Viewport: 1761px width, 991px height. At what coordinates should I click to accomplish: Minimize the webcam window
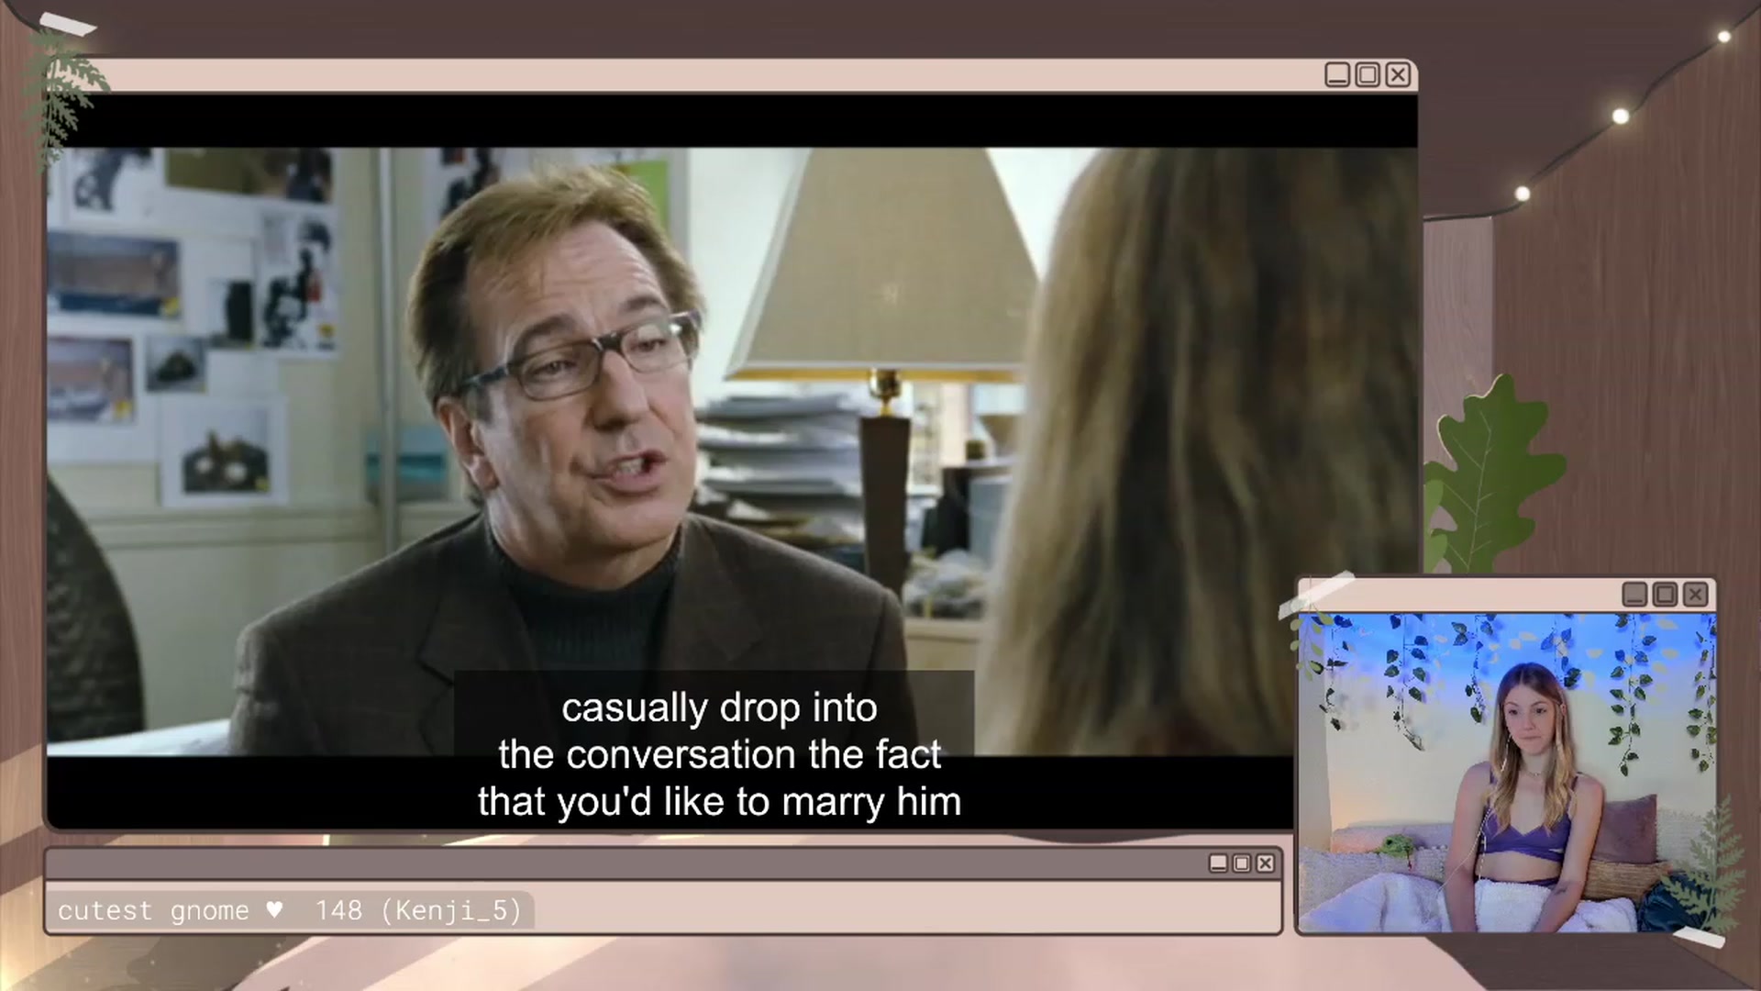pos(1634,595)
